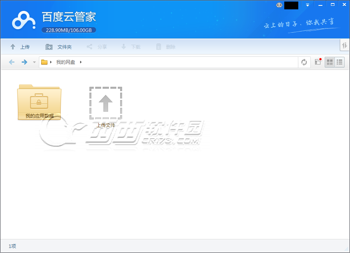
Task: Go forward with the right arrow
Action: pos(24,62)
